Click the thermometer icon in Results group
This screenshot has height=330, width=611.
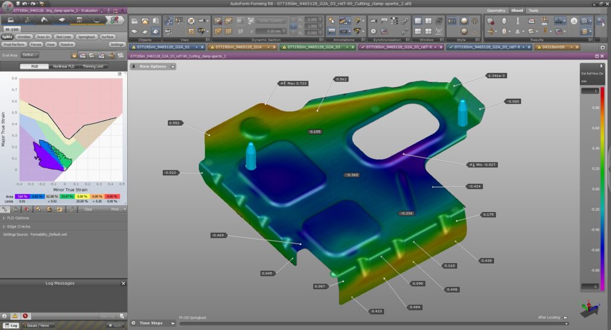point(517,21)
